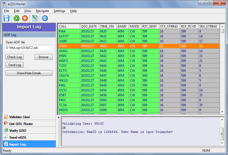The width and height of the screenshot is (228, 155).
Task: Select the Import Log section
Action: 29,144
